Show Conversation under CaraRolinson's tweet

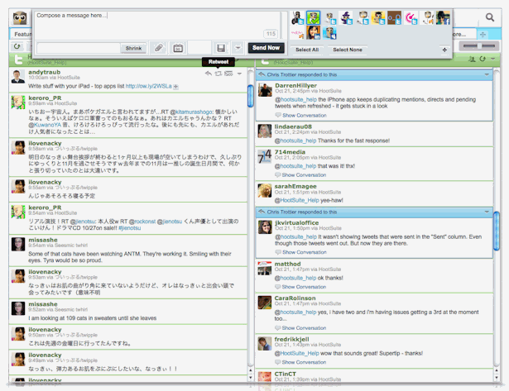(304, 328)
